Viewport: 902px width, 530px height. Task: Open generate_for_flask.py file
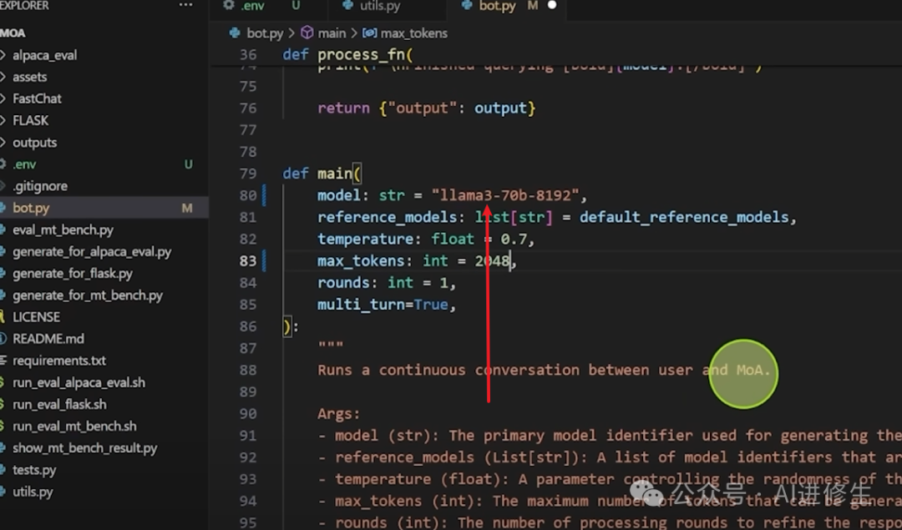pos(73,274)
